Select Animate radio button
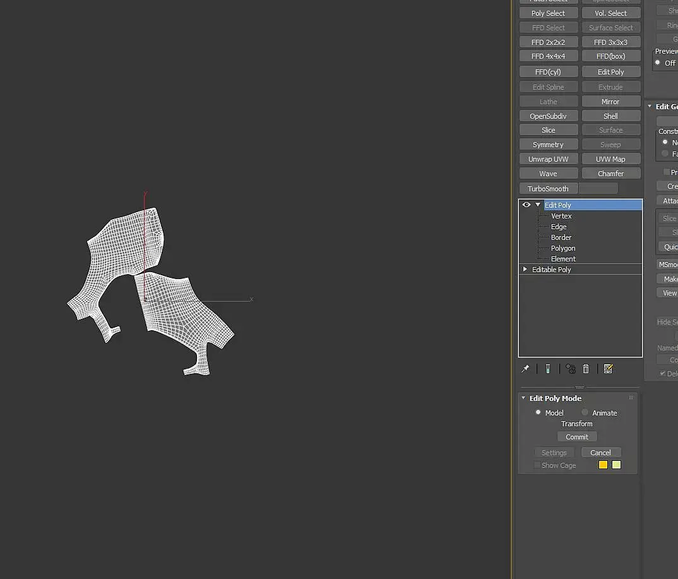 point(585,412)
